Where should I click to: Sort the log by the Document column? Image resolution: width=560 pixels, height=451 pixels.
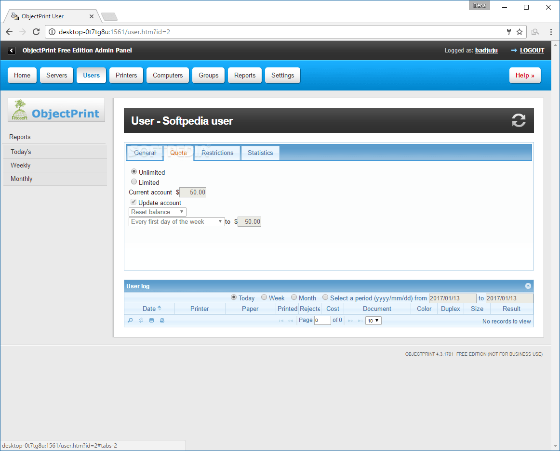coord(377,309)
